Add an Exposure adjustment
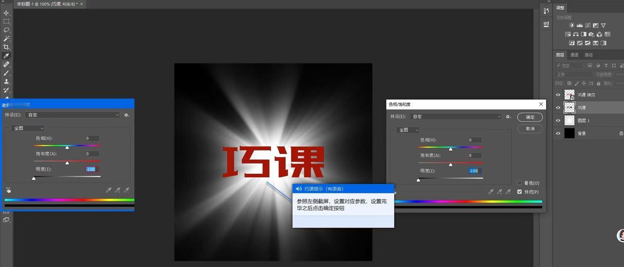Image resolution: width=624 pixels, height=267 pixels. click(x=595, y=25)
